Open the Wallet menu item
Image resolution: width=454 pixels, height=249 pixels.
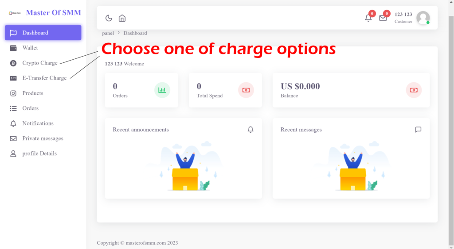pos(30,48)
